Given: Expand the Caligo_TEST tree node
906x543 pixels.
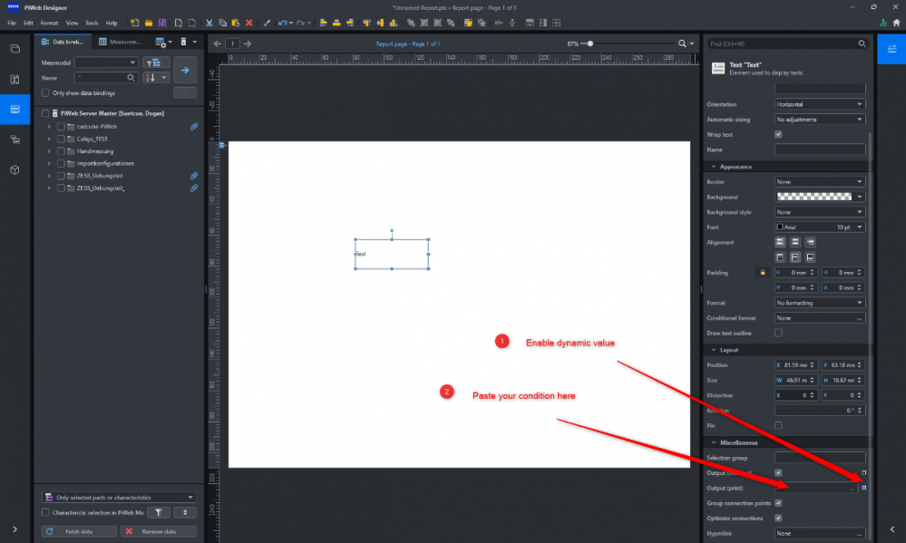Looking at the screenshot, I should click(x=50, y=139).
